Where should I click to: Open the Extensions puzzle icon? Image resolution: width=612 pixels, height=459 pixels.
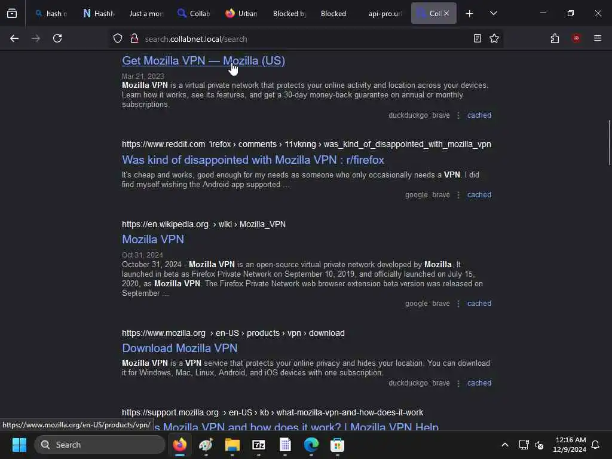(555, 39)
